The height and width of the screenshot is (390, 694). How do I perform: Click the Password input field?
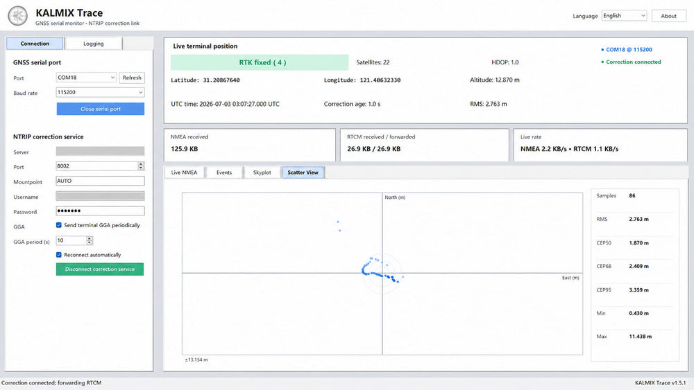(x=101, y=211)
